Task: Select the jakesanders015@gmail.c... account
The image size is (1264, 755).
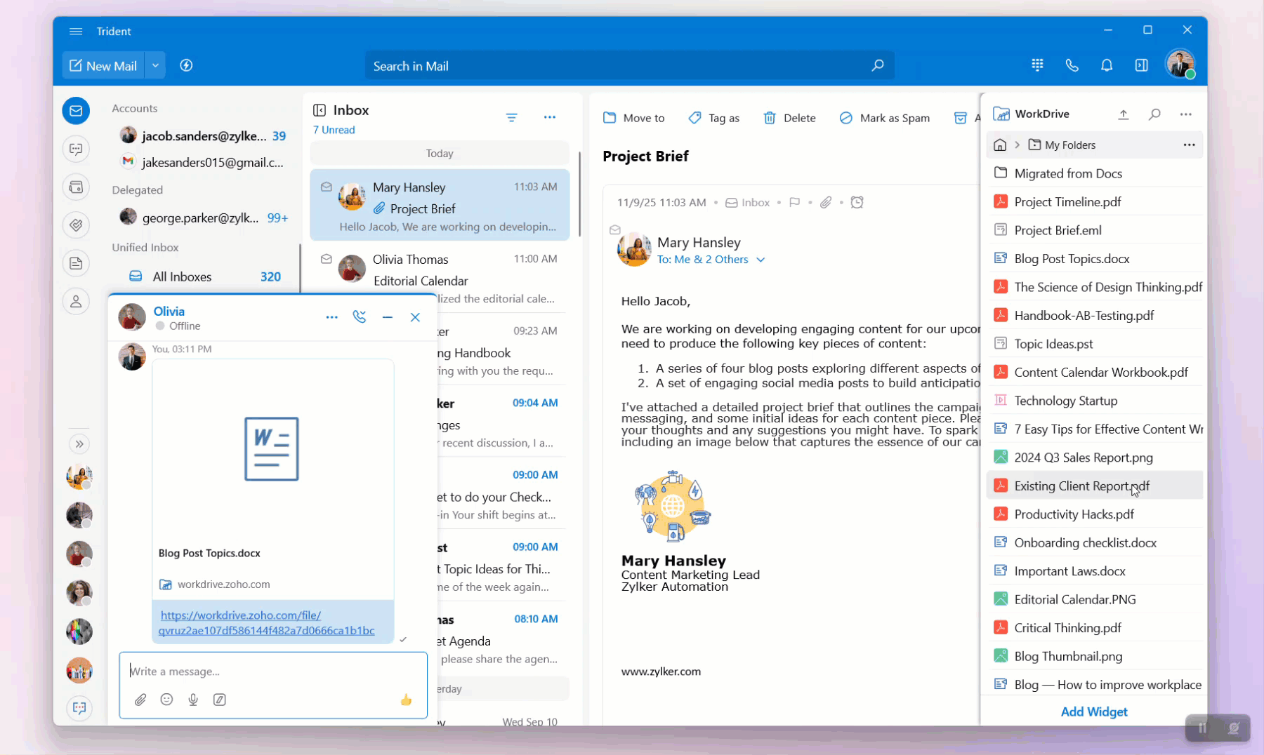Action: point(204,162)
